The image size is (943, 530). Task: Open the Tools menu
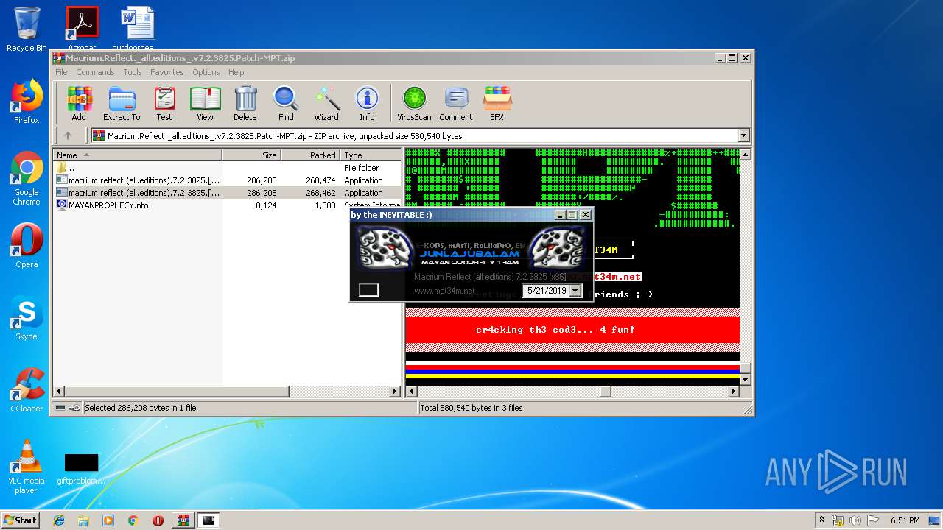click(133, 72)
